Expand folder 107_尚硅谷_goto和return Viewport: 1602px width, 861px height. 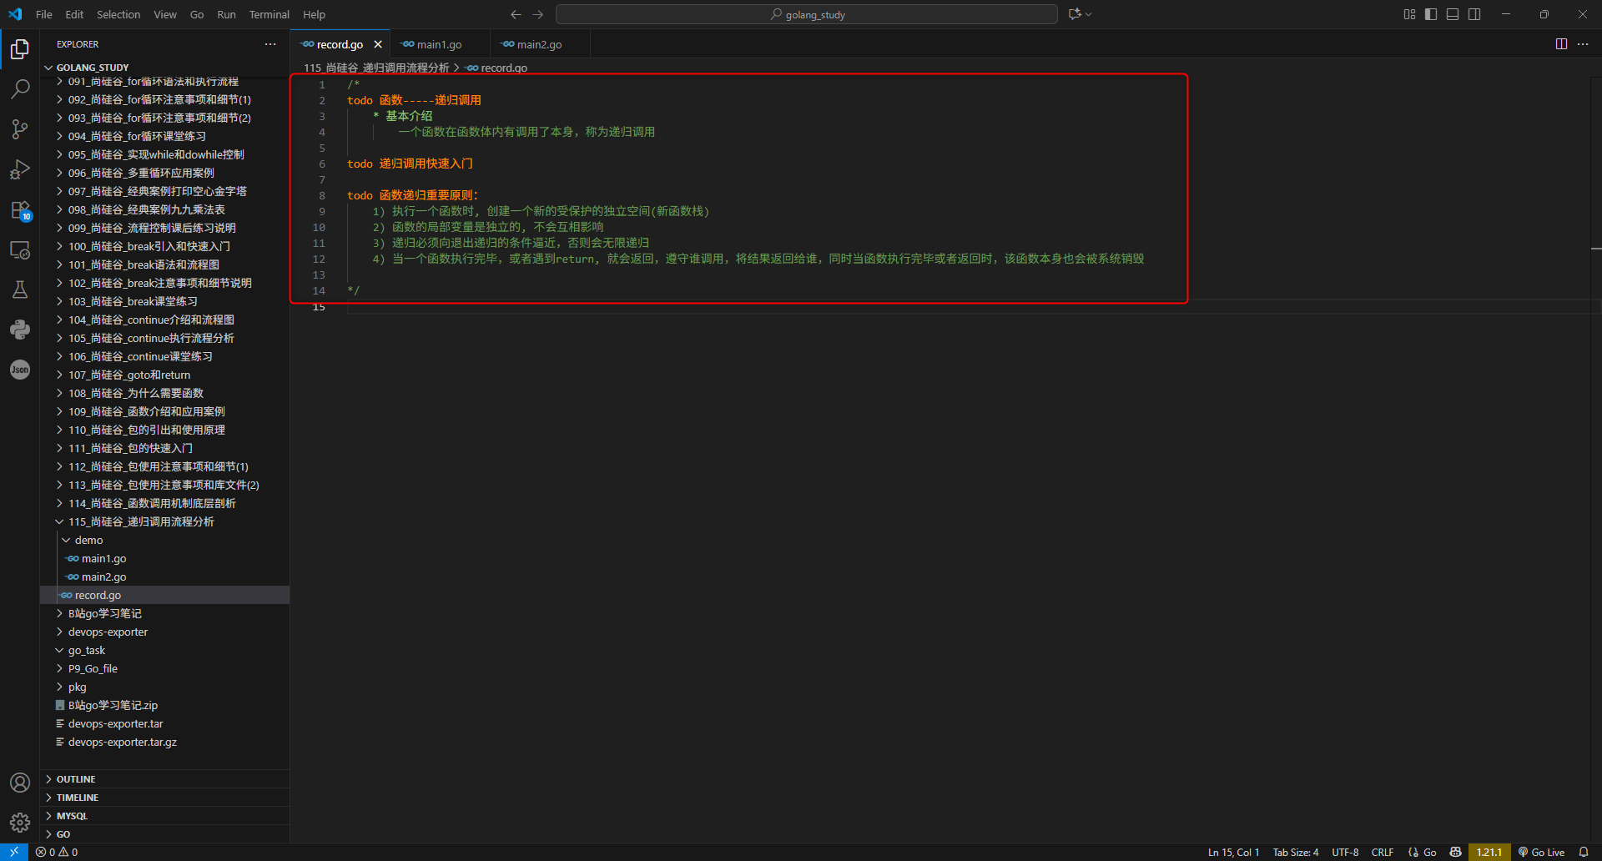(165, 375)
